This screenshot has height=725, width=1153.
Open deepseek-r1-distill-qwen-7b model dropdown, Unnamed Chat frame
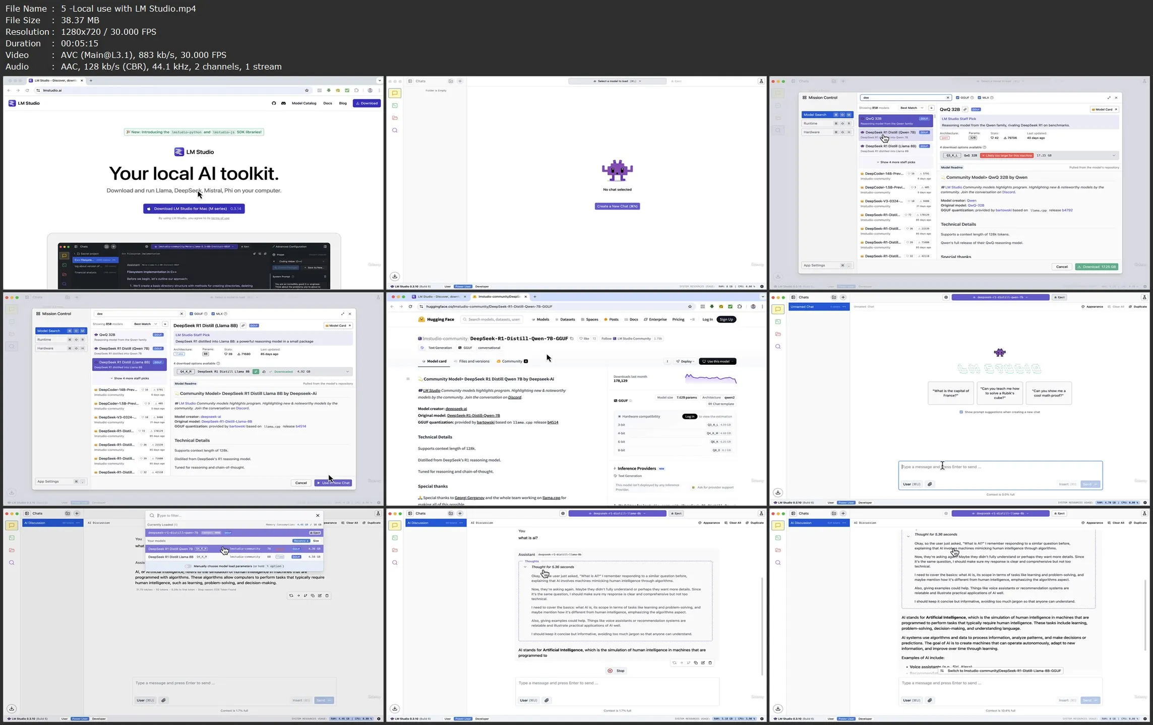(x=1000, y=297)
